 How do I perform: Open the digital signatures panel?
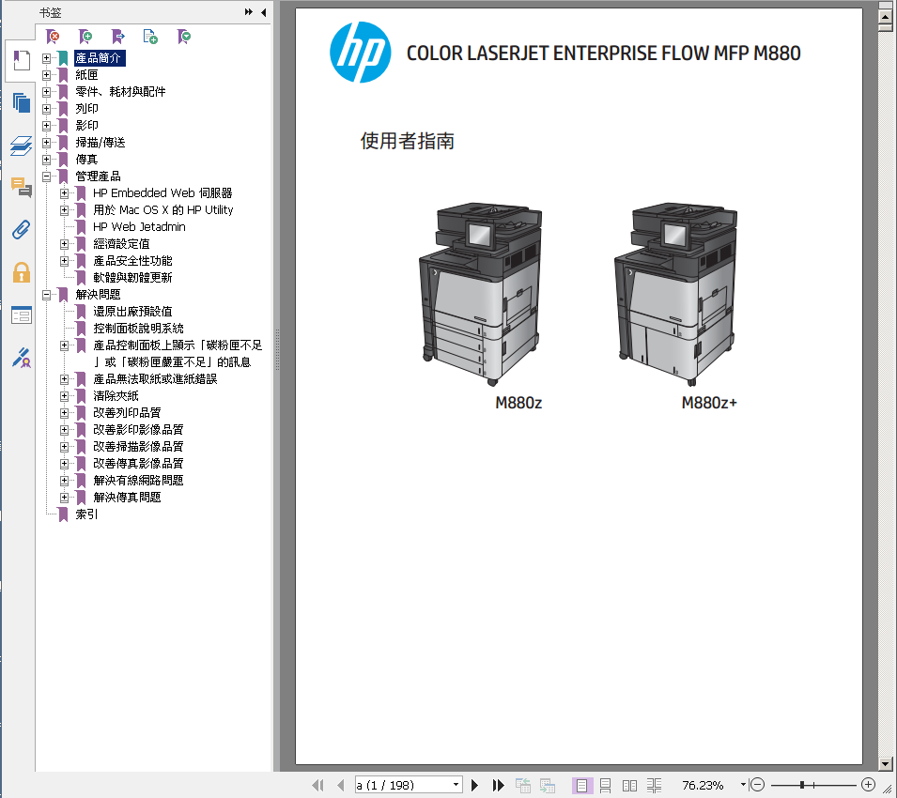[22, 358]
